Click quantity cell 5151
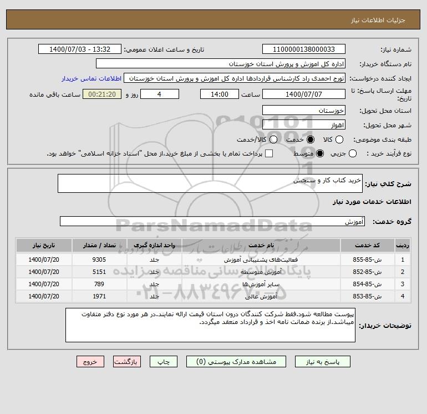Screen dimensions: 427x414 point(99,272)
